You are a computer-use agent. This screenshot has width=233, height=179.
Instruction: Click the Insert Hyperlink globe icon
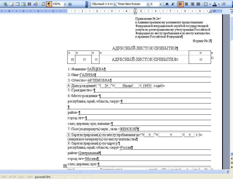[x=5, y=4]
